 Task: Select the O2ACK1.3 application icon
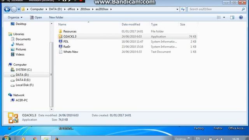pyautogui.click(x=60, y=36)
